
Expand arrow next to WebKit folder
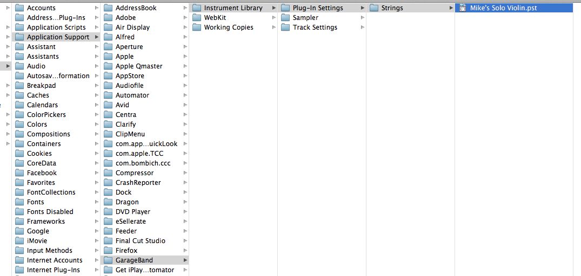[x=274, y=17]
